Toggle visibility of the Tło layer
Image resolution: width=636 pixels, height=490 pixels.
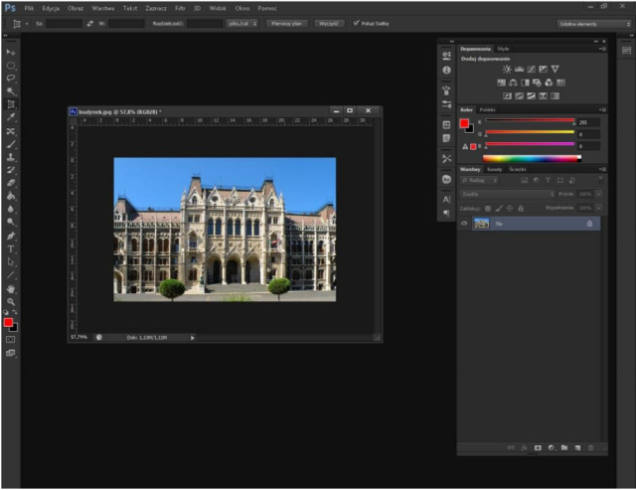pyautogui.click(x=464, y=223)
